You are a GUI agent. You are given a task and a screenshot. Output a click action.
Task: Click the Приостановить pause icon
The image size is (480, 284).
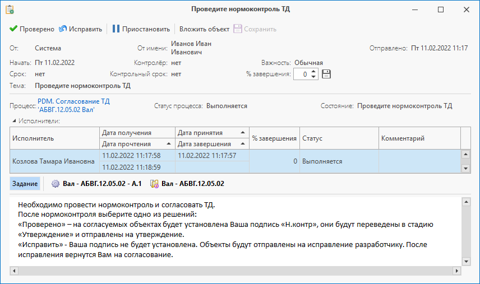(116, 29)
